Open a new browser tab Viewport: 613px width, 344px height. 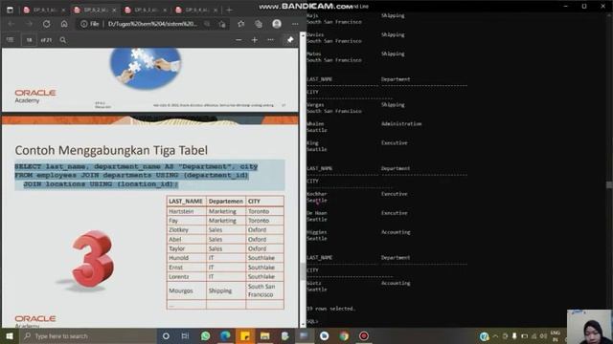coord(229,10)
